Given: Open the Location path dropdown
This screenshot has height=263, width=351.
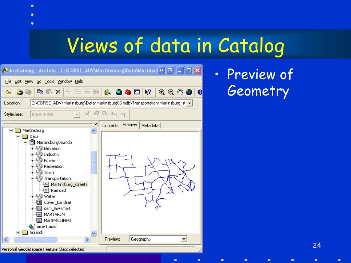Looking at the screenshot, I should [x=190, y=103].
